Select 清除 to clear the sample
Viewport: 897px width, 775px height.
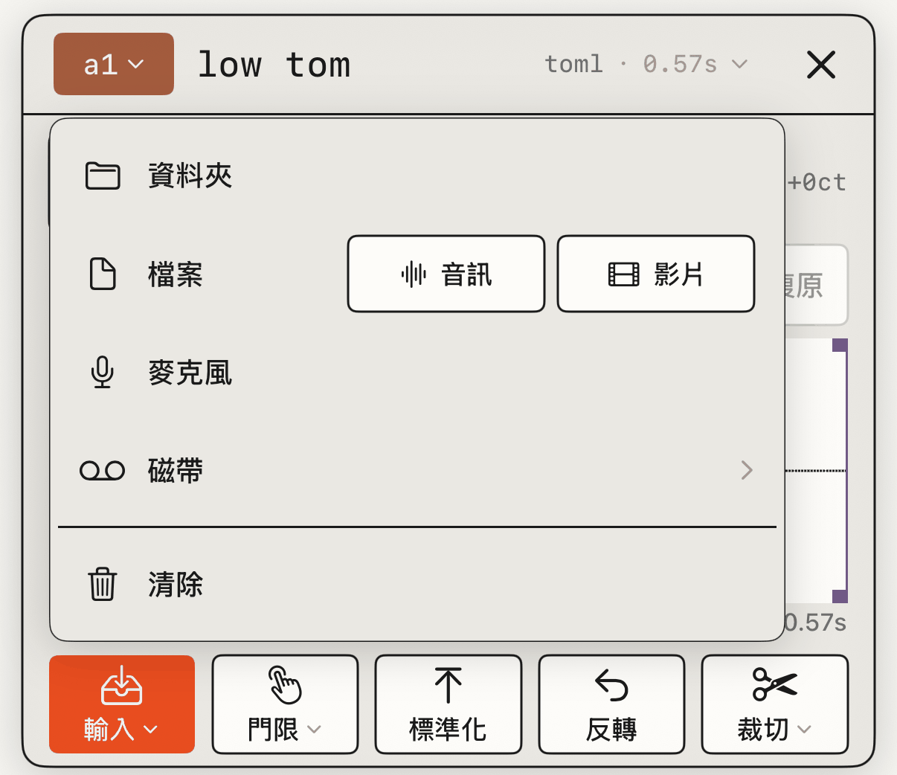click(417, 585)
